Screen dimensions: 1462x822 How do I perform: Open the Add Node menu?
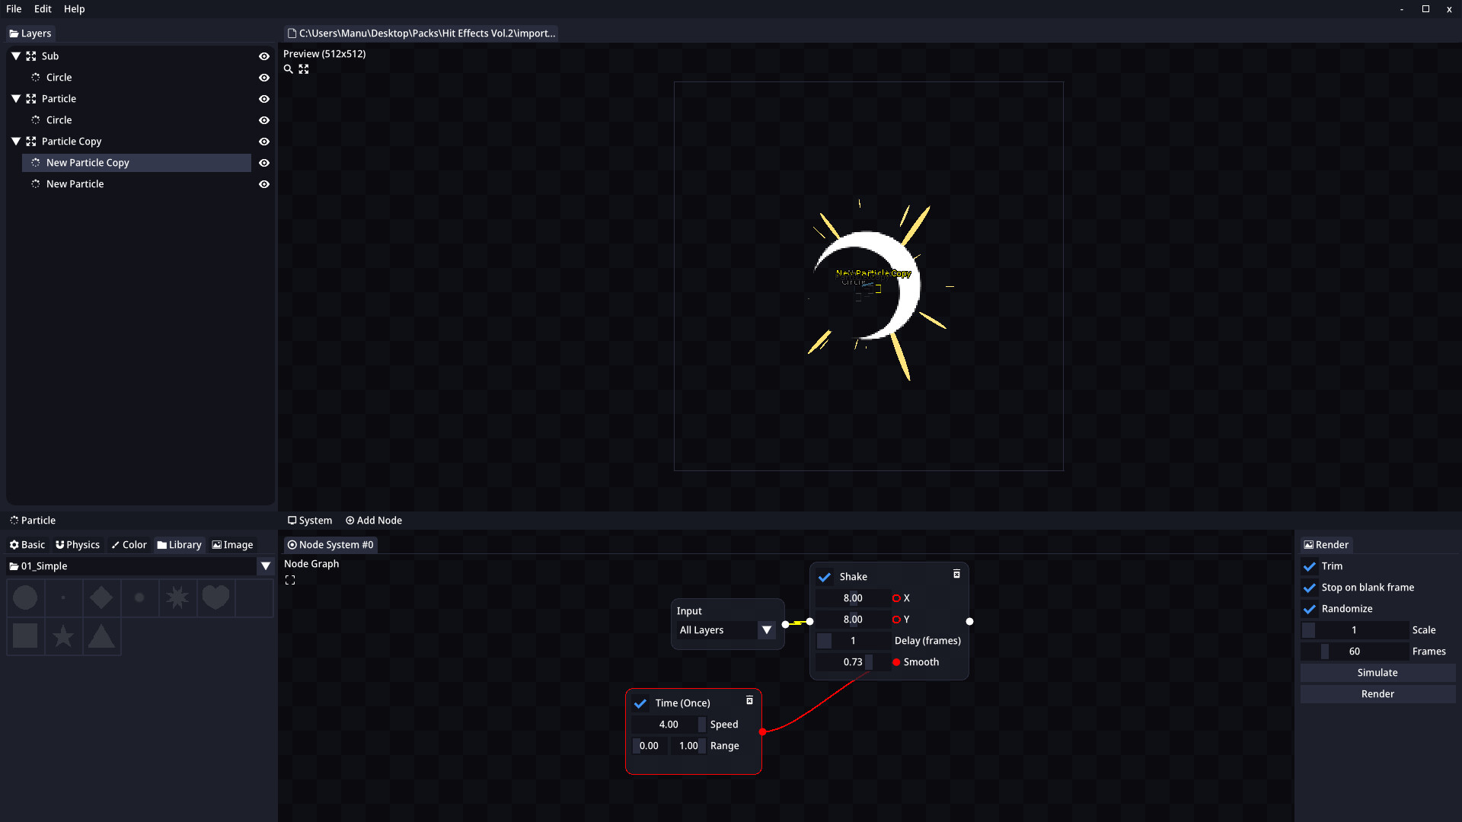coord(373,520)
